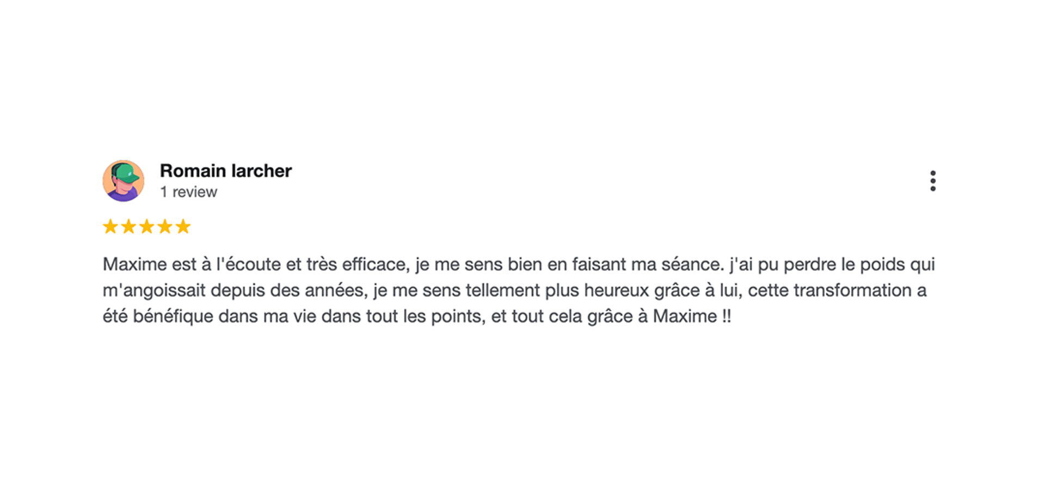Click the fifth yellow rating star
Viewport: 1045px width, 483px height.
click(x=183, y=226)
